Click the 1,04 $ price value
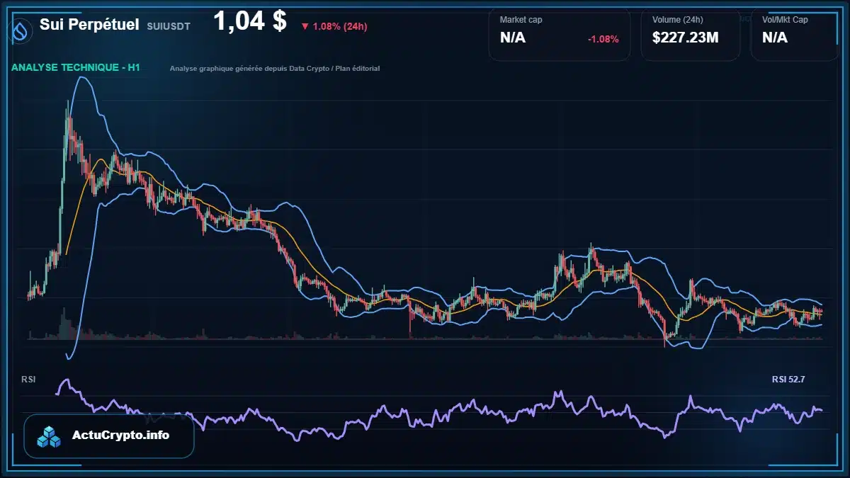 click(250, 22)
